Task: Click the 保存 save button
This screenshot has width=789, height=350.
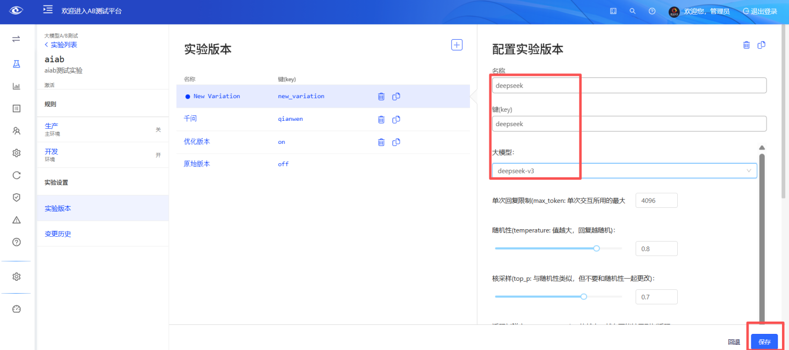Action: click(x=764, y=341)
